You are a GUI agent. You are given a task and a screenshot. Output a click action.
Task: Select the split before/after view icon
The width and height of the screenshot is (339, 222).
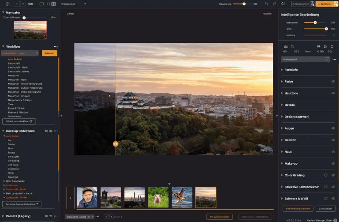[54, 4]
